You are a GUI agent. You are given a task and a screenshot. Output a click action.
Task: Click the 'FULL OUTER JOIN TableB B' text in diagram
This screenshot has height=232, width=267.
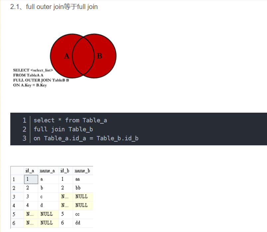click(x=41, y=80)
